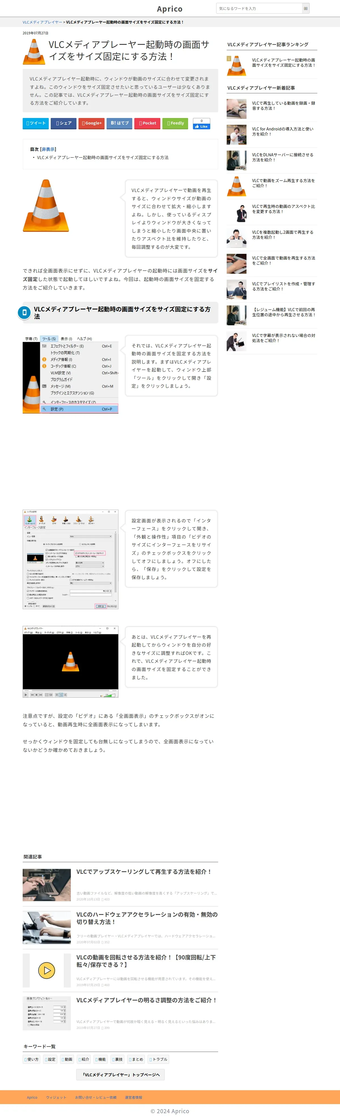Open the Aprico site logo link

tap(169, 9)
